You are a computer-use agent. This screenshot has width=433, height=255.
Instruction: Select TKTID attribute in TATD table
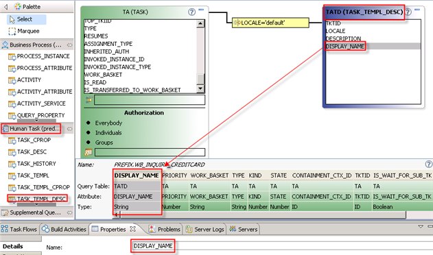click(x=333, y=23)
